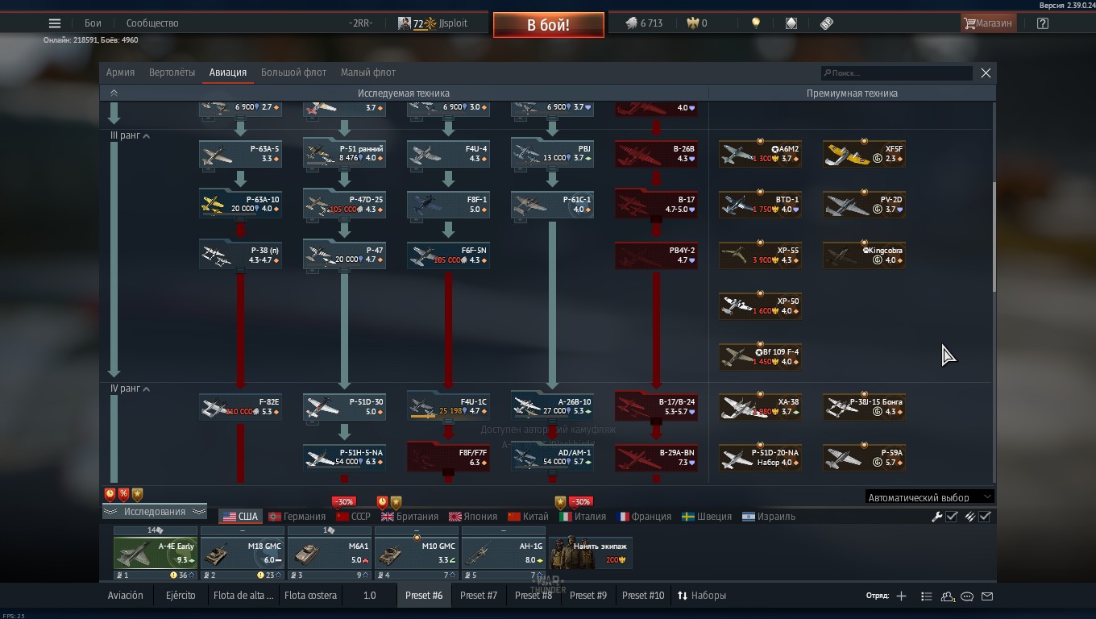Select the premium Kingcobra aircraft

tap(864, 255)
